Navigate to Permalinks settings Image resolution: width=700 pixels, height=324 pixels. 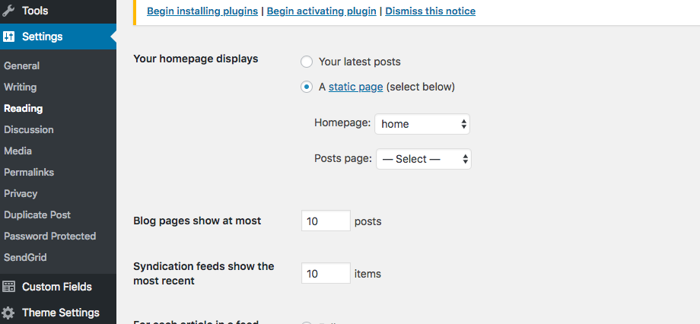tap(29, 172)
